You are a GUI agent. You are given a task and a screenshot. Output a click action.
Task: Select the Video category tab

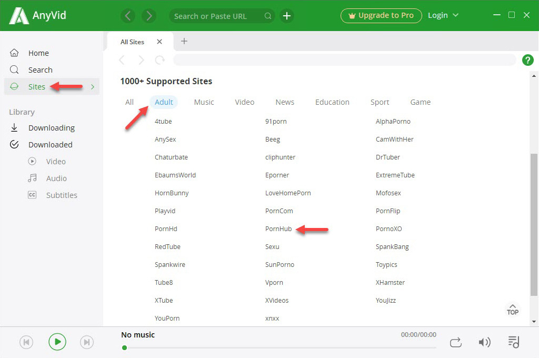pyautogui.click(x=244, y=102)
